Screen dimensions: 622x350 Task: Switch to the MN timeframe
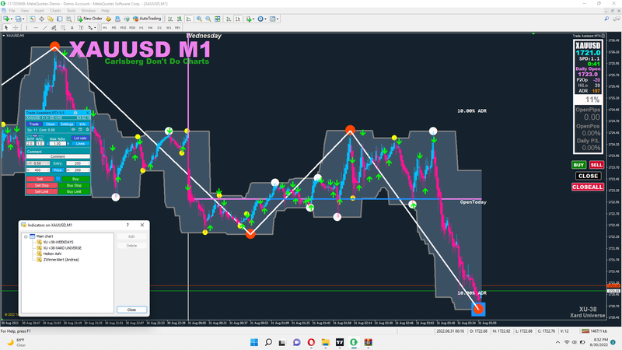(177, 28)
